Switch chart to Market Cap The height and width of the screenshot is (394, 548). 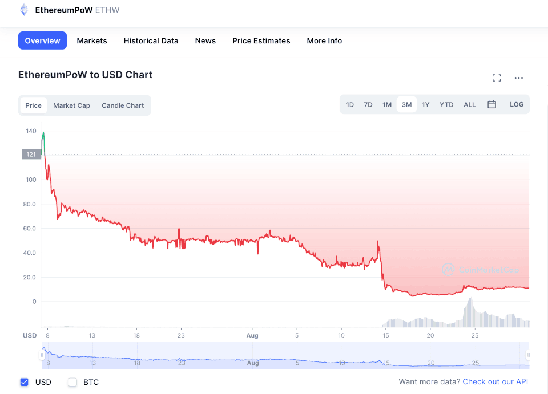click(x=72, y=105)
